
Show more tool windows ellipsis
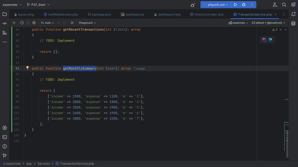(x=5, y=42)
